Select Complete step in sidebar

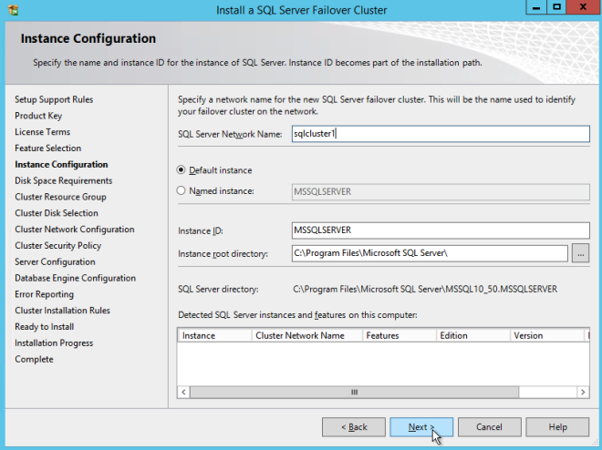pos(34,359)
